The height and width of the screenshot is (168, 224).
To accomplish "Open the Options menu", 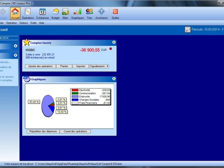I will [24, 23].
